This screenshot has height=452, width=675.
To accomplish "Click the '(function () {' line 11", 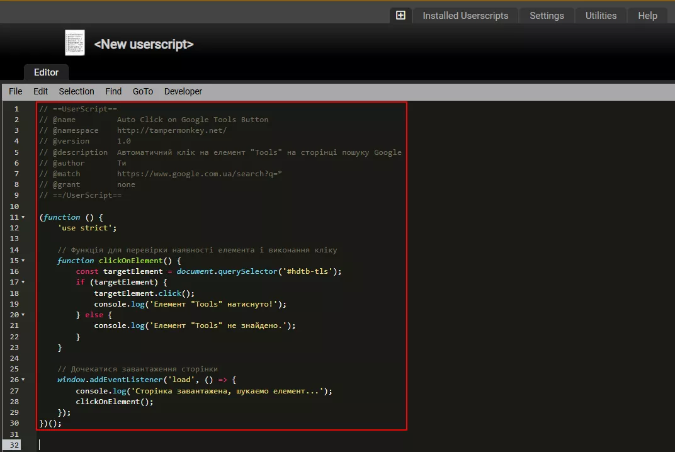I will (x=71, y=217).
